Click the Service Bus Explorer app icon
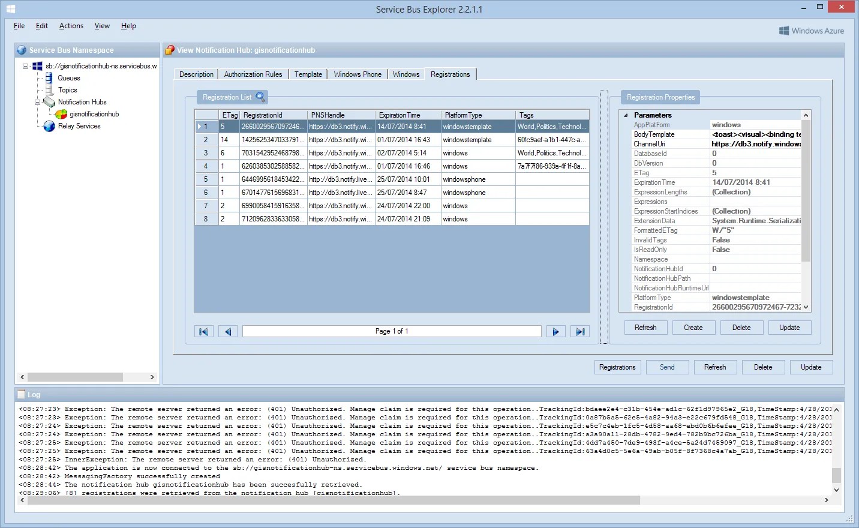859x528 pixels. coord(10,9)
